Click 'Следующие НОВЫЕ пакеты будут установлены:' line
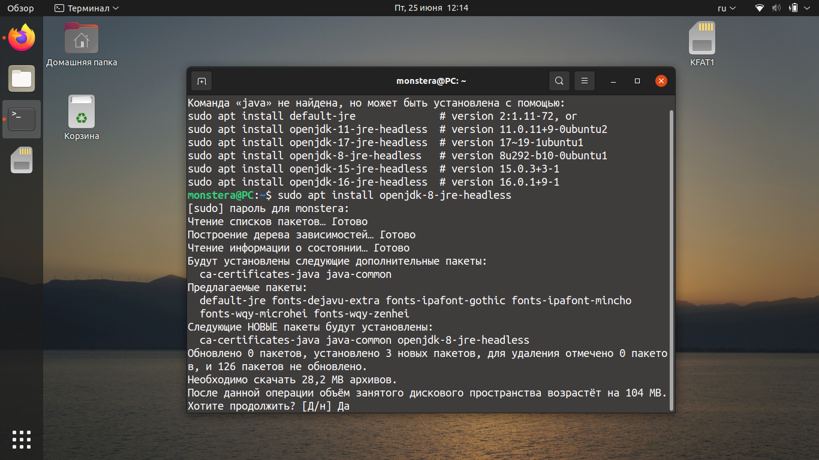The height and width of the screenshot is (460, 819). tap(310, 327)
